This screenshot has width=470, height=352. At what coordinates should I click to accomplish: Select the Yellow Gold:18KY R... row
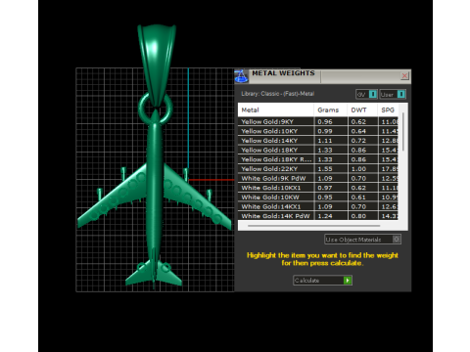point(318,159)
